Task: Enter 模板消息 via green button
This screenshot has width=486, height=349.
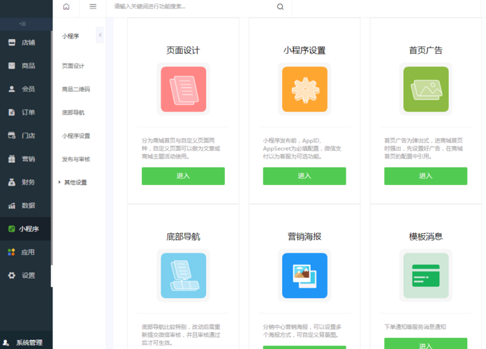Action: point(425,343)
